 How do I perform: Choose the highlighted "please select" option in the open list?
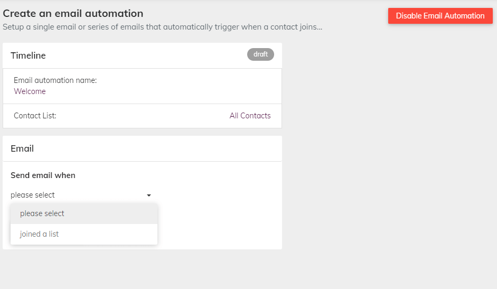[83, 213]
